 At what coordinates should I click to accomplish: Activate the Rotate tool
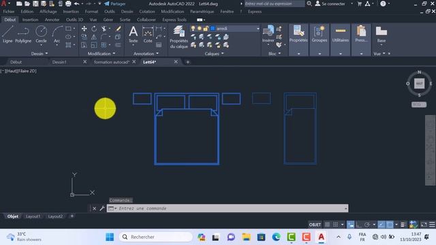tap(94, 29)
